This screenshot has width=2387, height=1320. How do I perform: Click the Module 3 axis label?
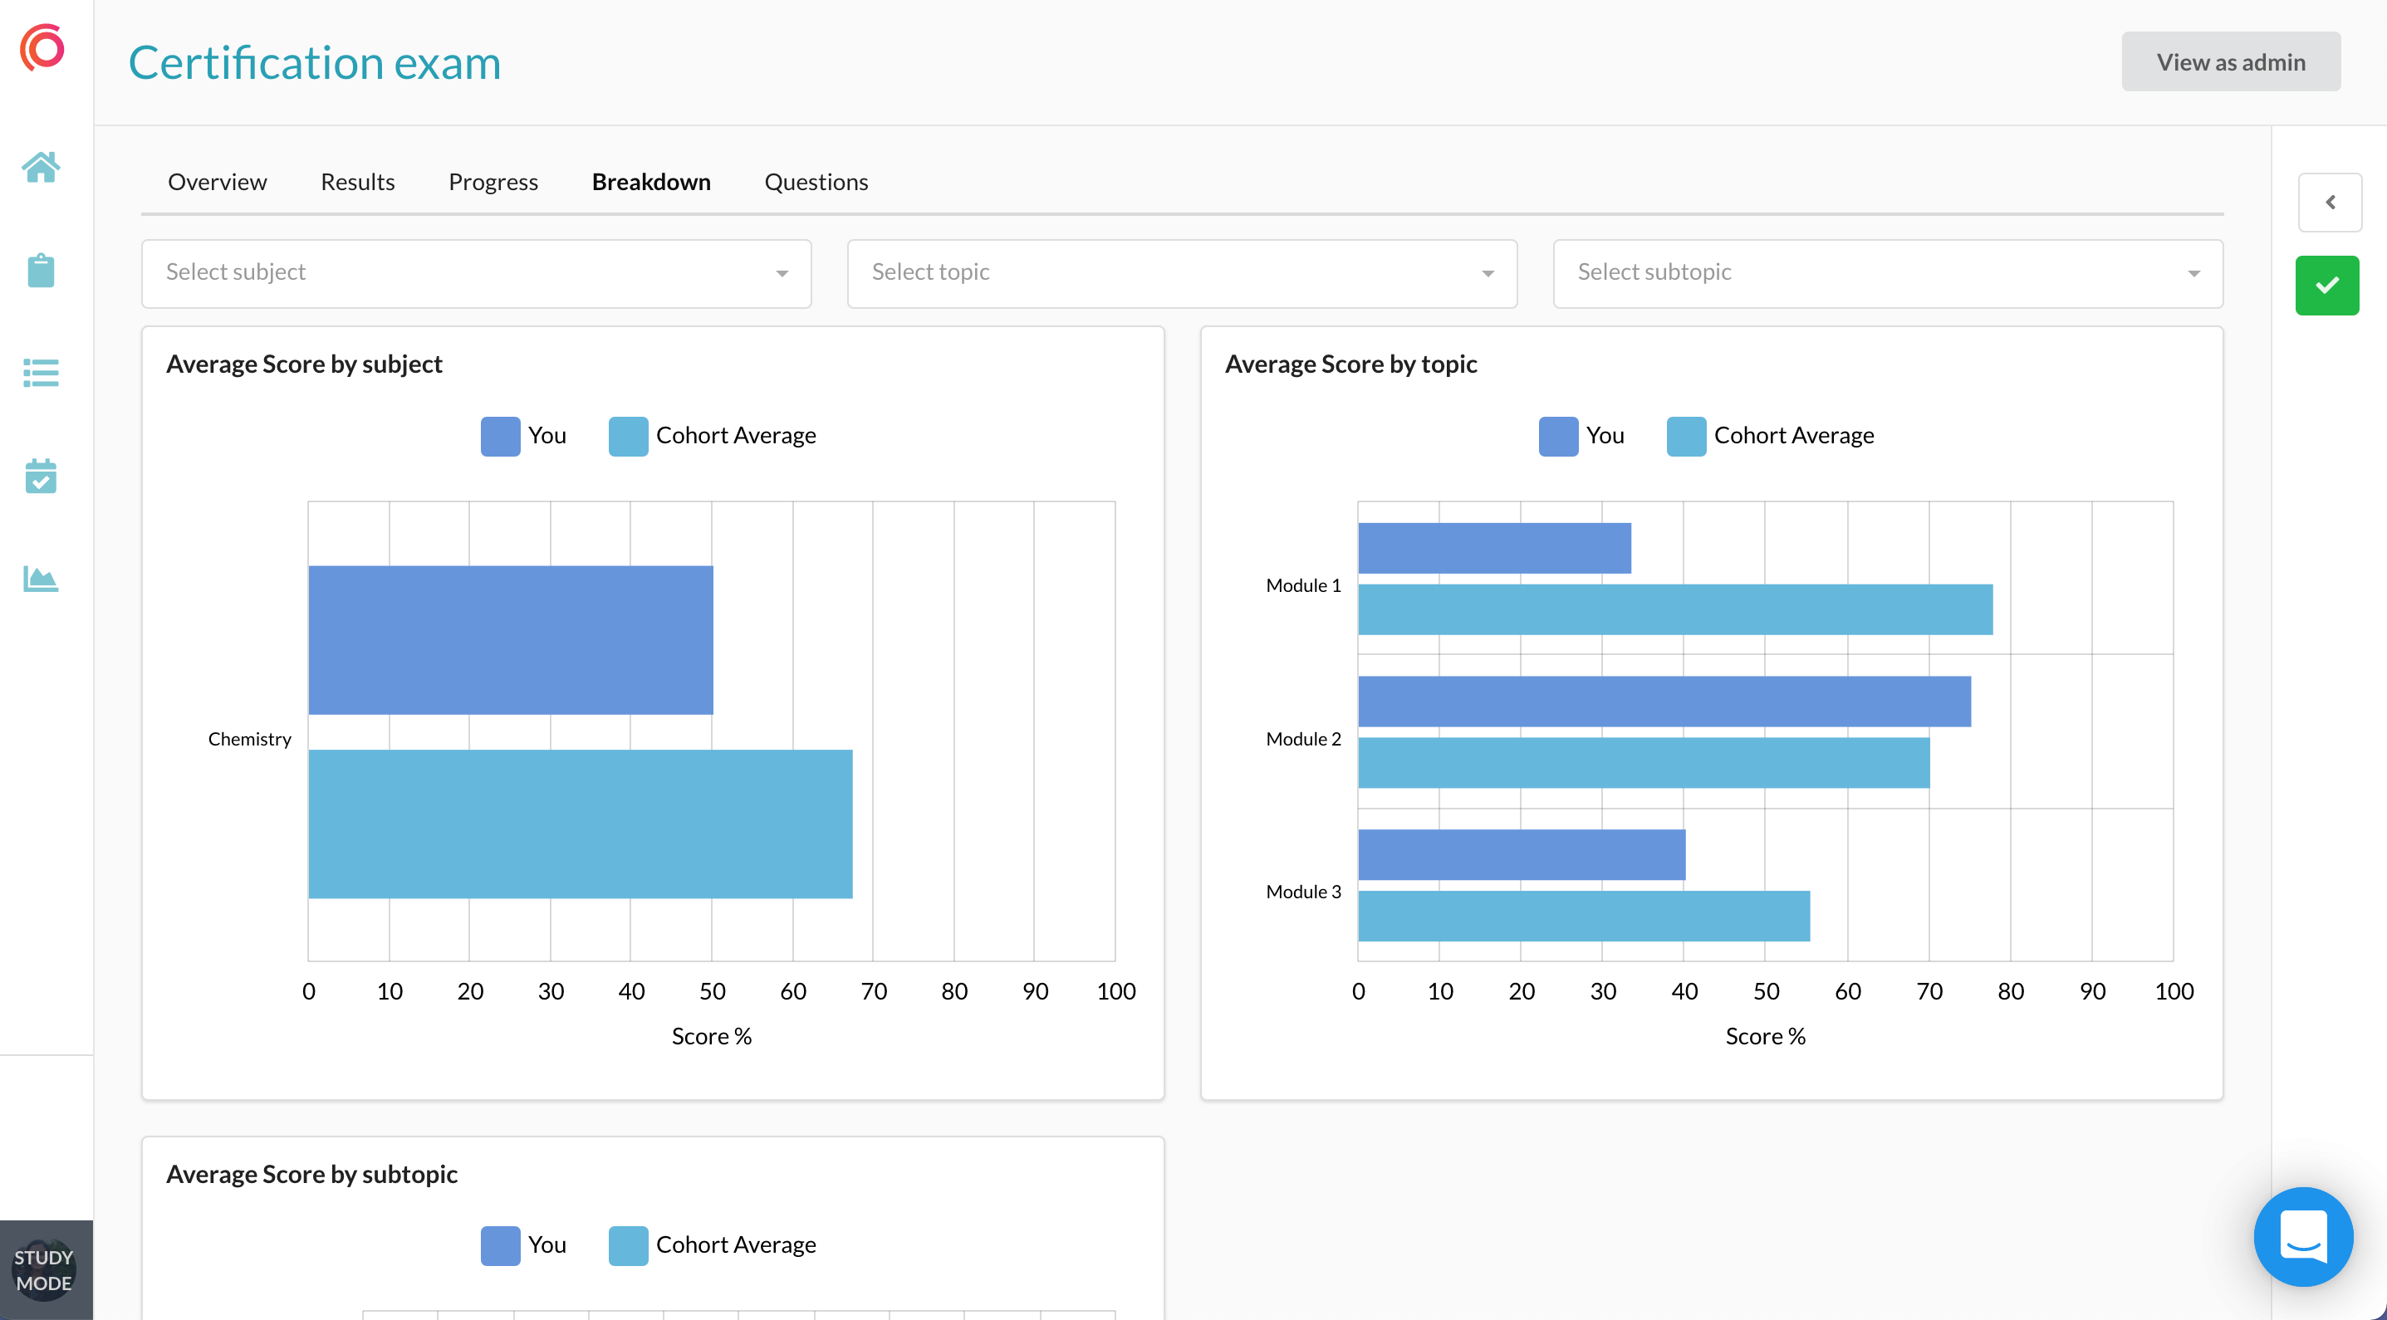[x=1303, y=892]
